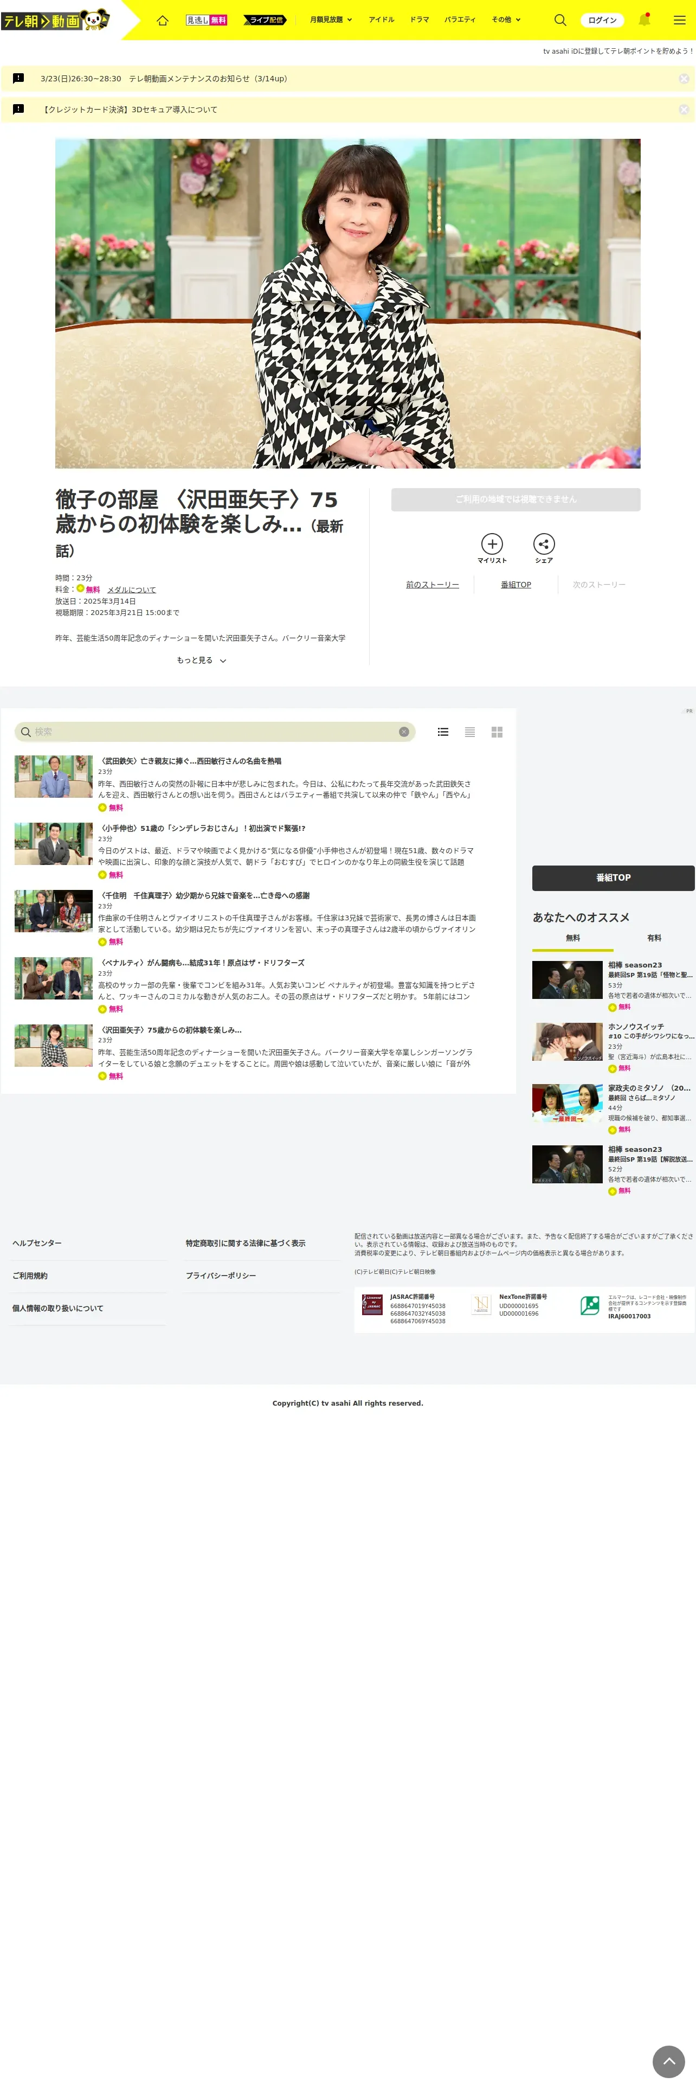Click the テレ朝動画 logo
Viewport: 696px width, 2089px height.
[x=55, y=20]
